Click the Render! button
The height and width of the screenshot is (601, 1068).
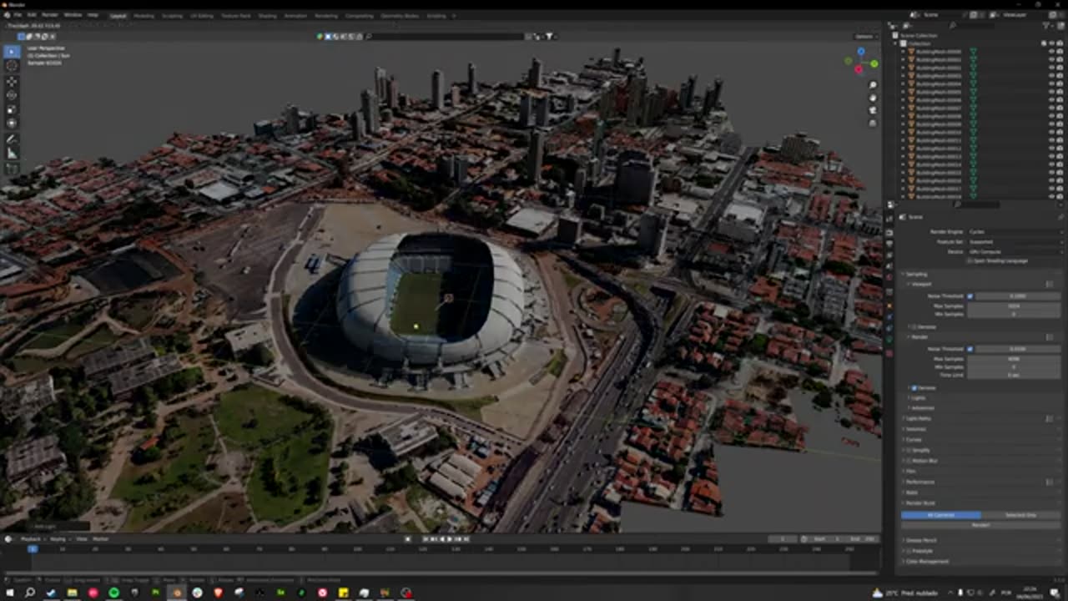point(981,525)
